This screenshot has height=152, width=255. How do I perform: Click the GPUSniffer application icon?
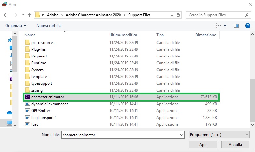tap(27, 111)
